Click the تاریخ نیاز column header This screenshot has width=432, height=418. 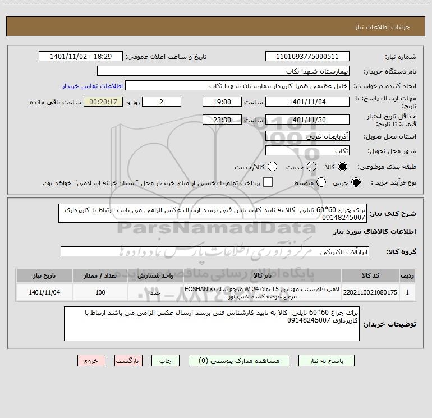(44, 275)
